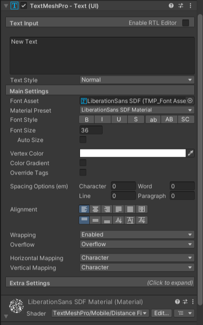The image size is (203, 325).
Task: Toggle small caps 'SC' font style
Action: [x=186, y=120]
